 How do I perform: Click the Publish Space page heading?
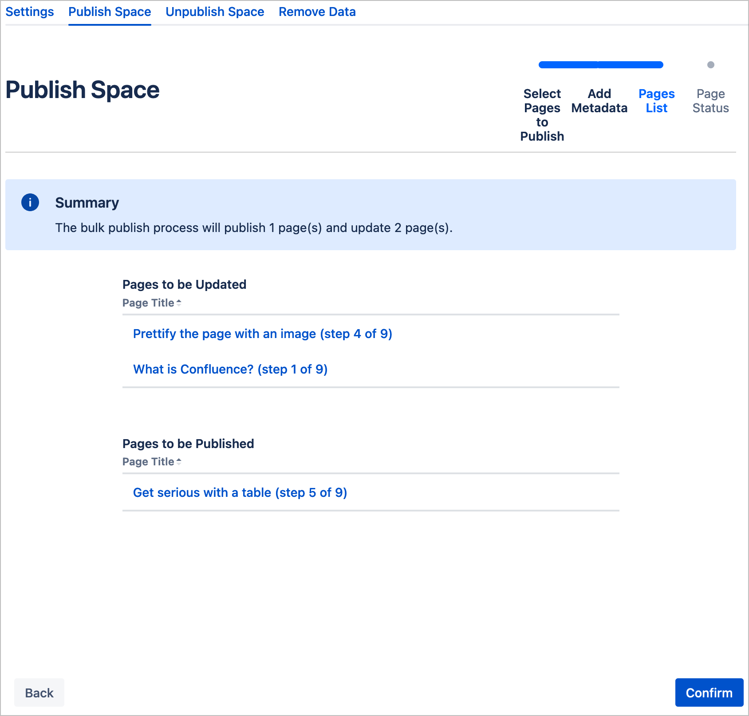tap(83, 90)
